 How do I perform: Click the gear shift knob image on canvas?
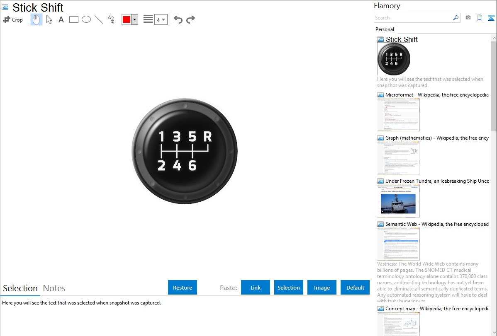pyautogui.click(x=185, y=151)
